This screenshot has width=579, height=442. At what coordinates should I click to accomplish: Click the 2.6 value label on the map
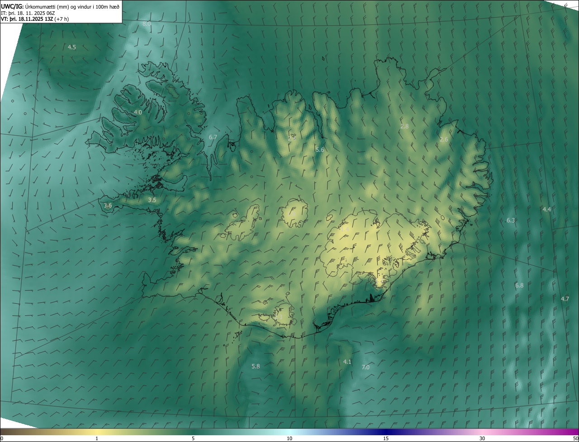point(444,140)
